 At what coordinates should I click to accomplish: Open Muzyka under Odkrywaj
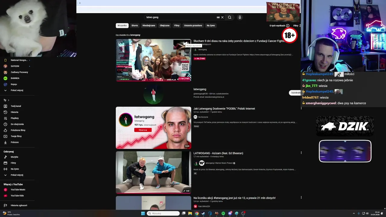(14, 157)
